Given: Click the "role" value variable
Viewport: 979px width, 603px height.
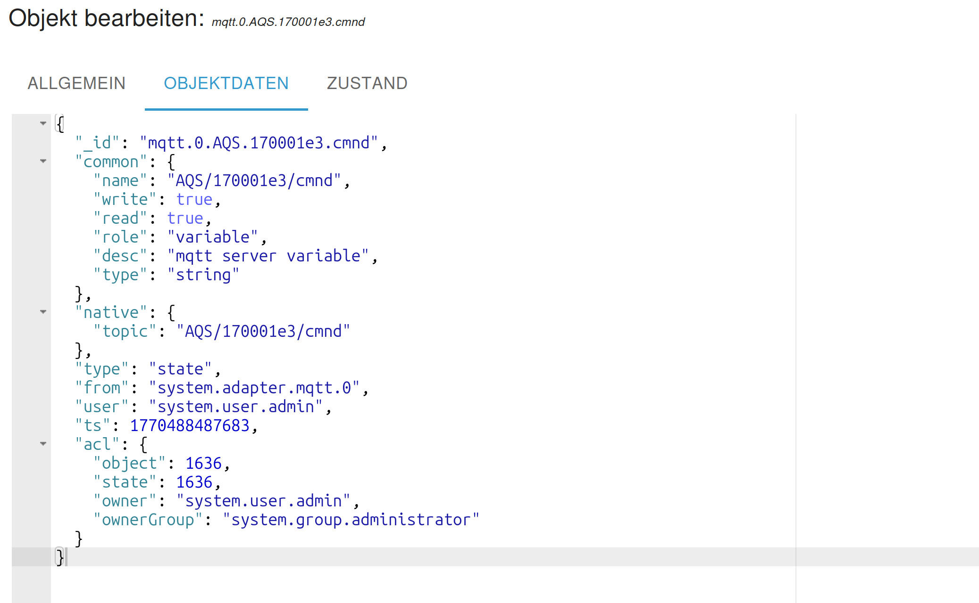Looking at the screenshot, I should [x=212, y=237].
